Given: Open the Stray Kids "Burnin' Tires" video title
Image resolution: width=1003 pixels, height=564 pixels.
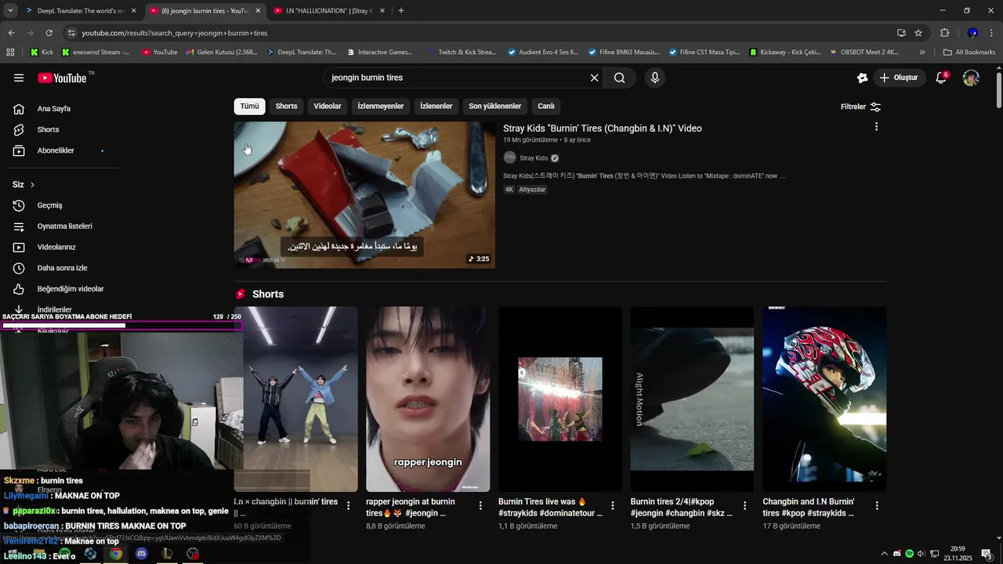Looking at the screenshot, I should (x=602, y=128).
